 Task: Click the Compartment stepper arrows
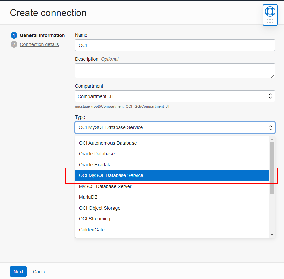click(x=270, y=96)
